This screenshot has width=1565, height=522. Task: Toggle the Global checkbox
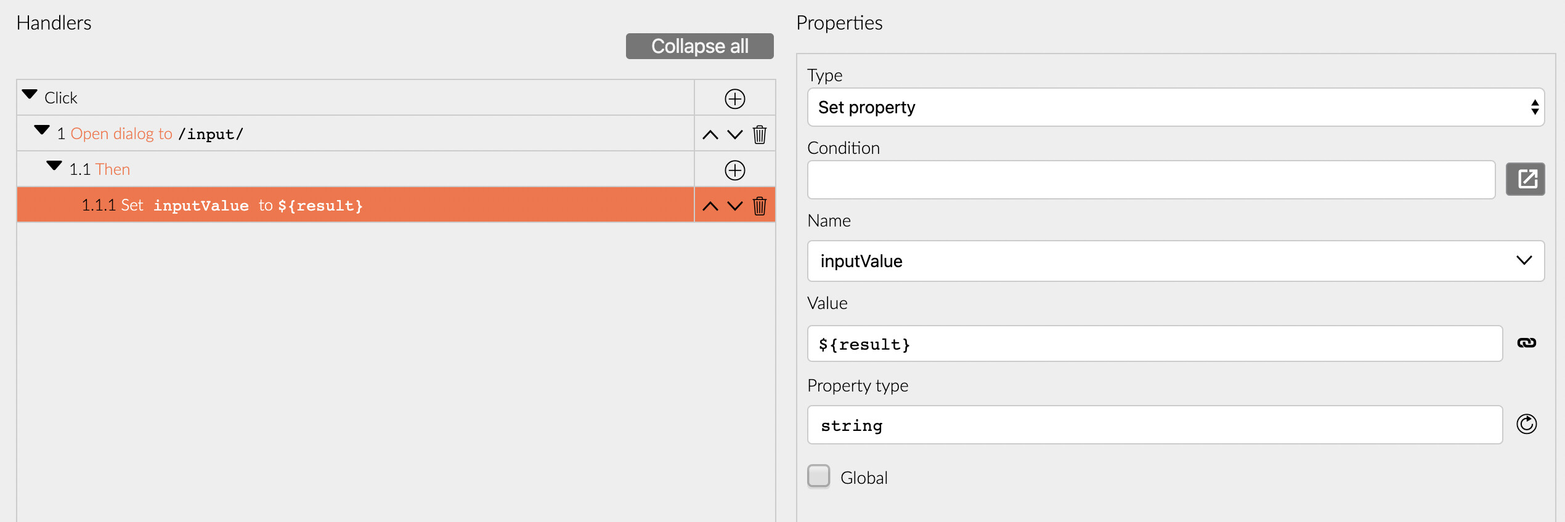point(819,476)
